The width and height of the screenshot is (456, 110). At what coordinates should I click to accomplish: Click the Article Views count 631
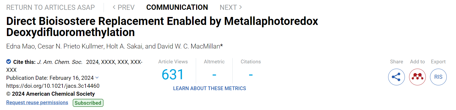tap(173, 74)
